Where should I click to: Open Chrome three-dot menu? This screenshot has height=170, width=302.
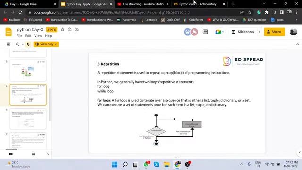point(297,12)
